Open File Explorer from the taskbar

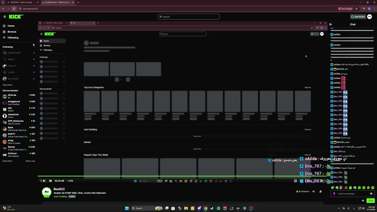click(x=186, y=208)
